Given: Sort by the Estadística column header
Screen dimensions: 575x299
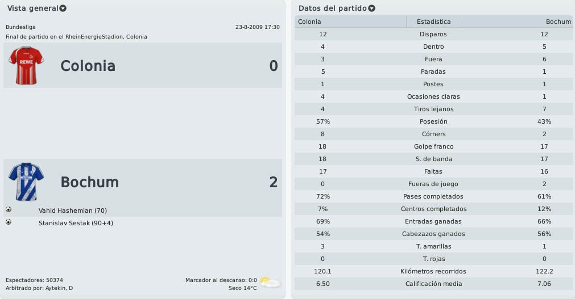Looking at the screenshot, I should pyautogui.click(x=434, y=22).
